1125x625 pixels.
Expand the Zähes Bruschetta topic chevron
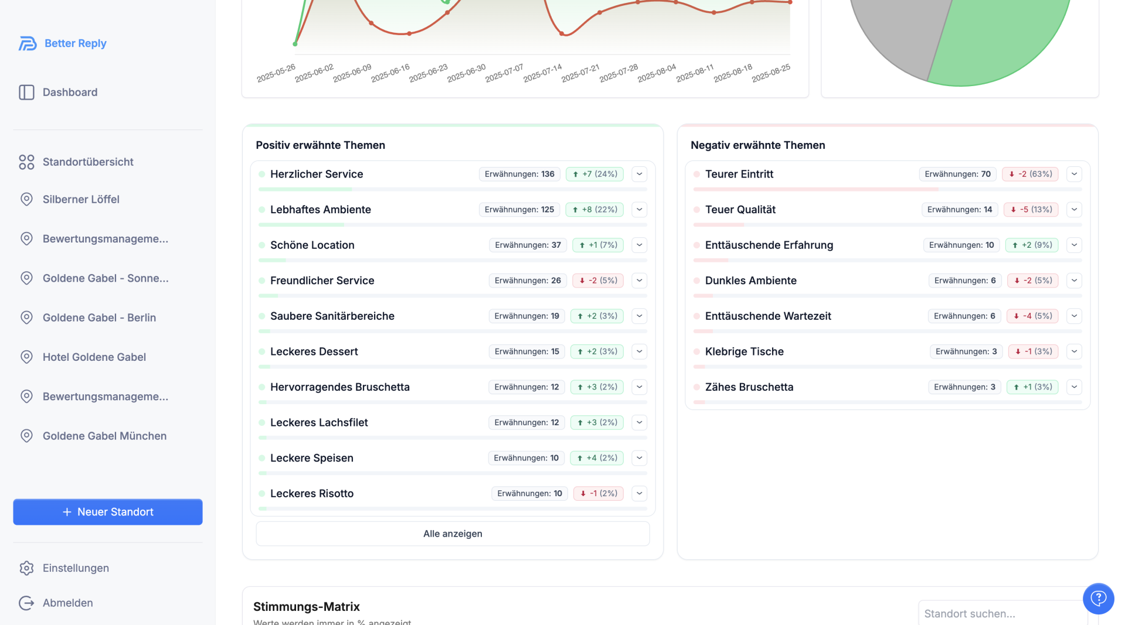[1074, 387]
